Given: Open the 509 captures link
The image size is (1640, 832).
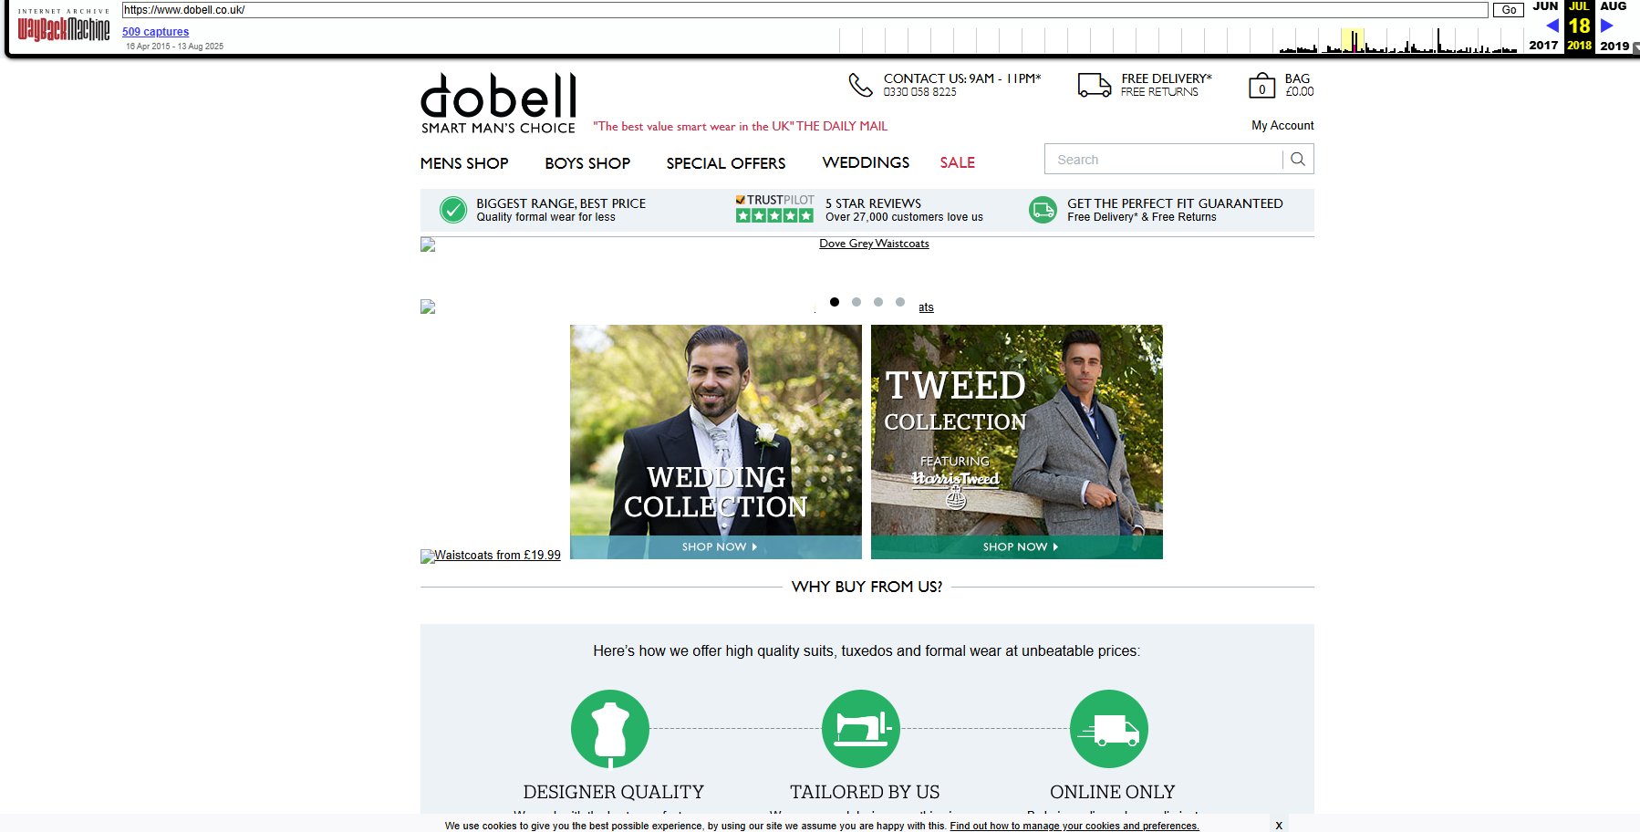Looking at the screenshot, I should (156, 32).
